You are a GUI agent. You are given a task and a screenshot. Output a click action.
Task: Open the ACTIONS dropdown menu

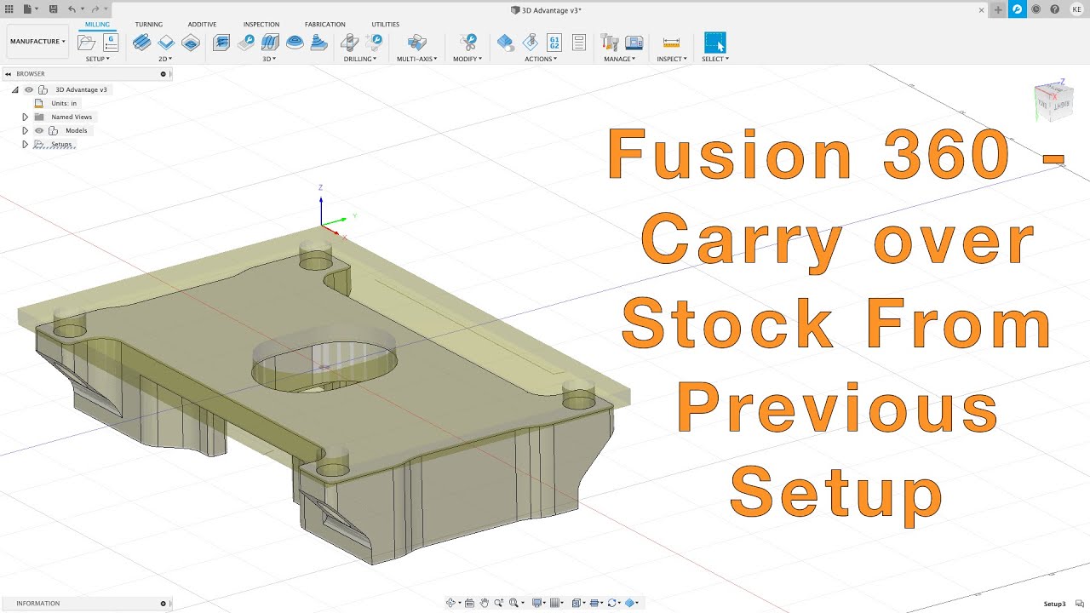click(x=541, y=59)
